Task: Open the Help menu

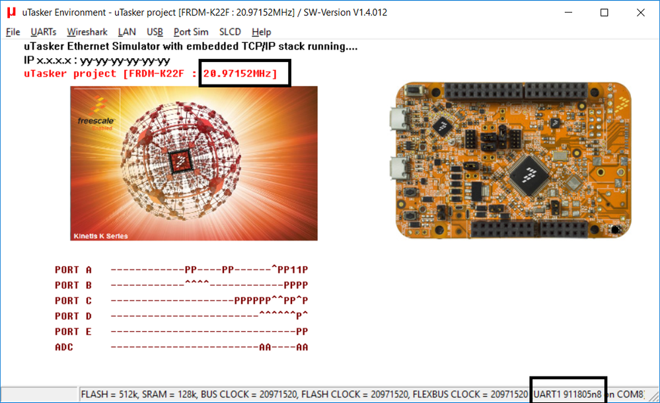Action: (x=262, y=32)
